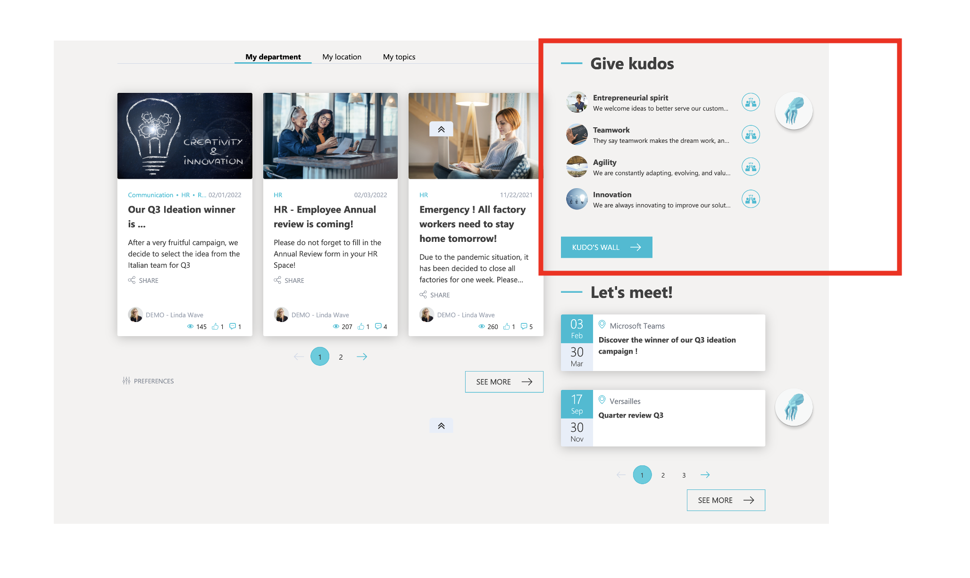Click Agility title in kudos list
Image resolution: width=970 pixels, height=578 pixels.
(x=604, y=162)
